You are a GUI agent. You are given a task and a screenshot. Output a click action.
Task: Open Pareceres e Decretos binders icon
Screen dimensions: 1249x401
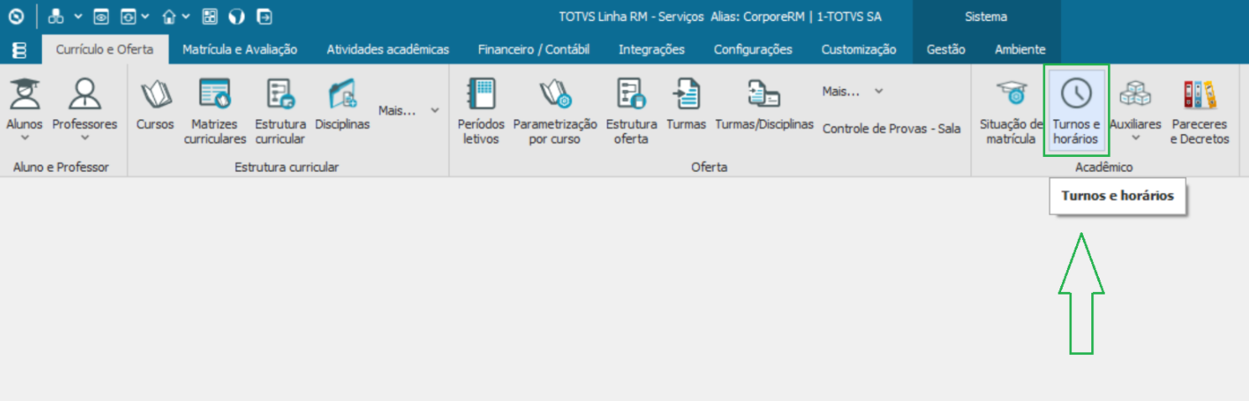click(1200, 93)
